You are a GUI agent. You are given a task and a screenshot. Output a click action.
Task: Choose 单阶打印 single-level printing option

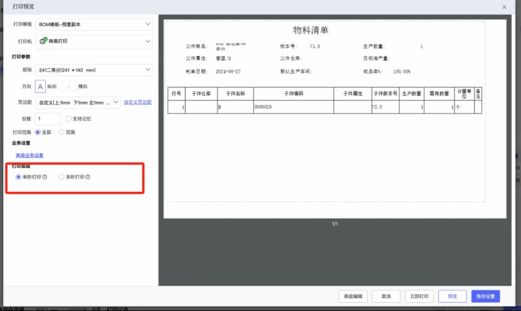pyautogui.click(x=19, y=177)
